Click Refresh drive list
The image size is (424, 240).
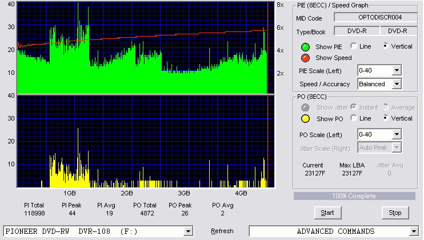click(x=222, y=231)
